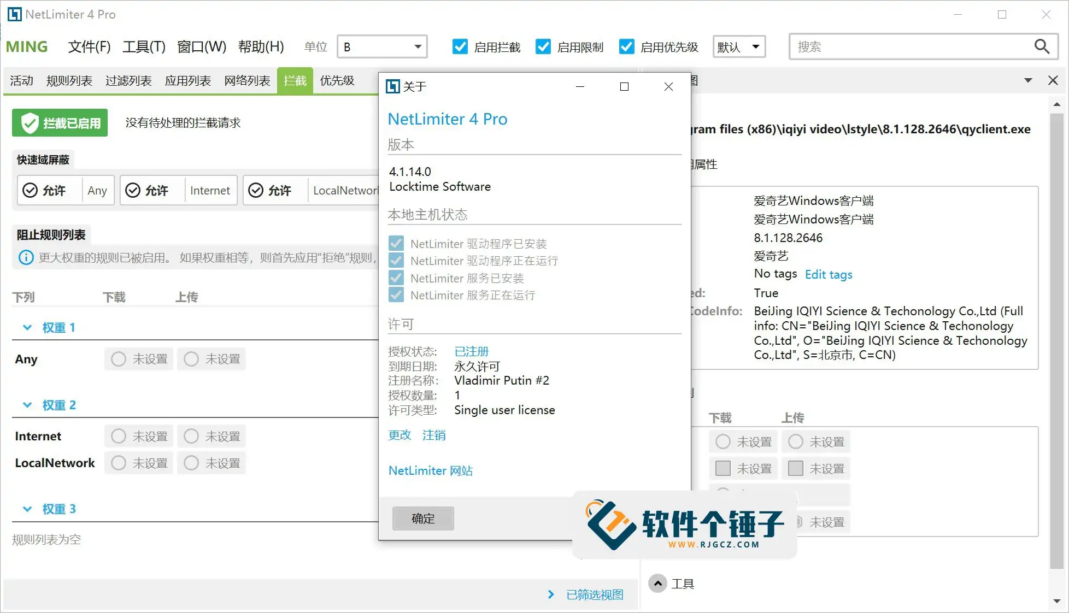Click the 已筛选视图 link
Viewport: 1069px width, 613px height.
(x=595, y=594)
